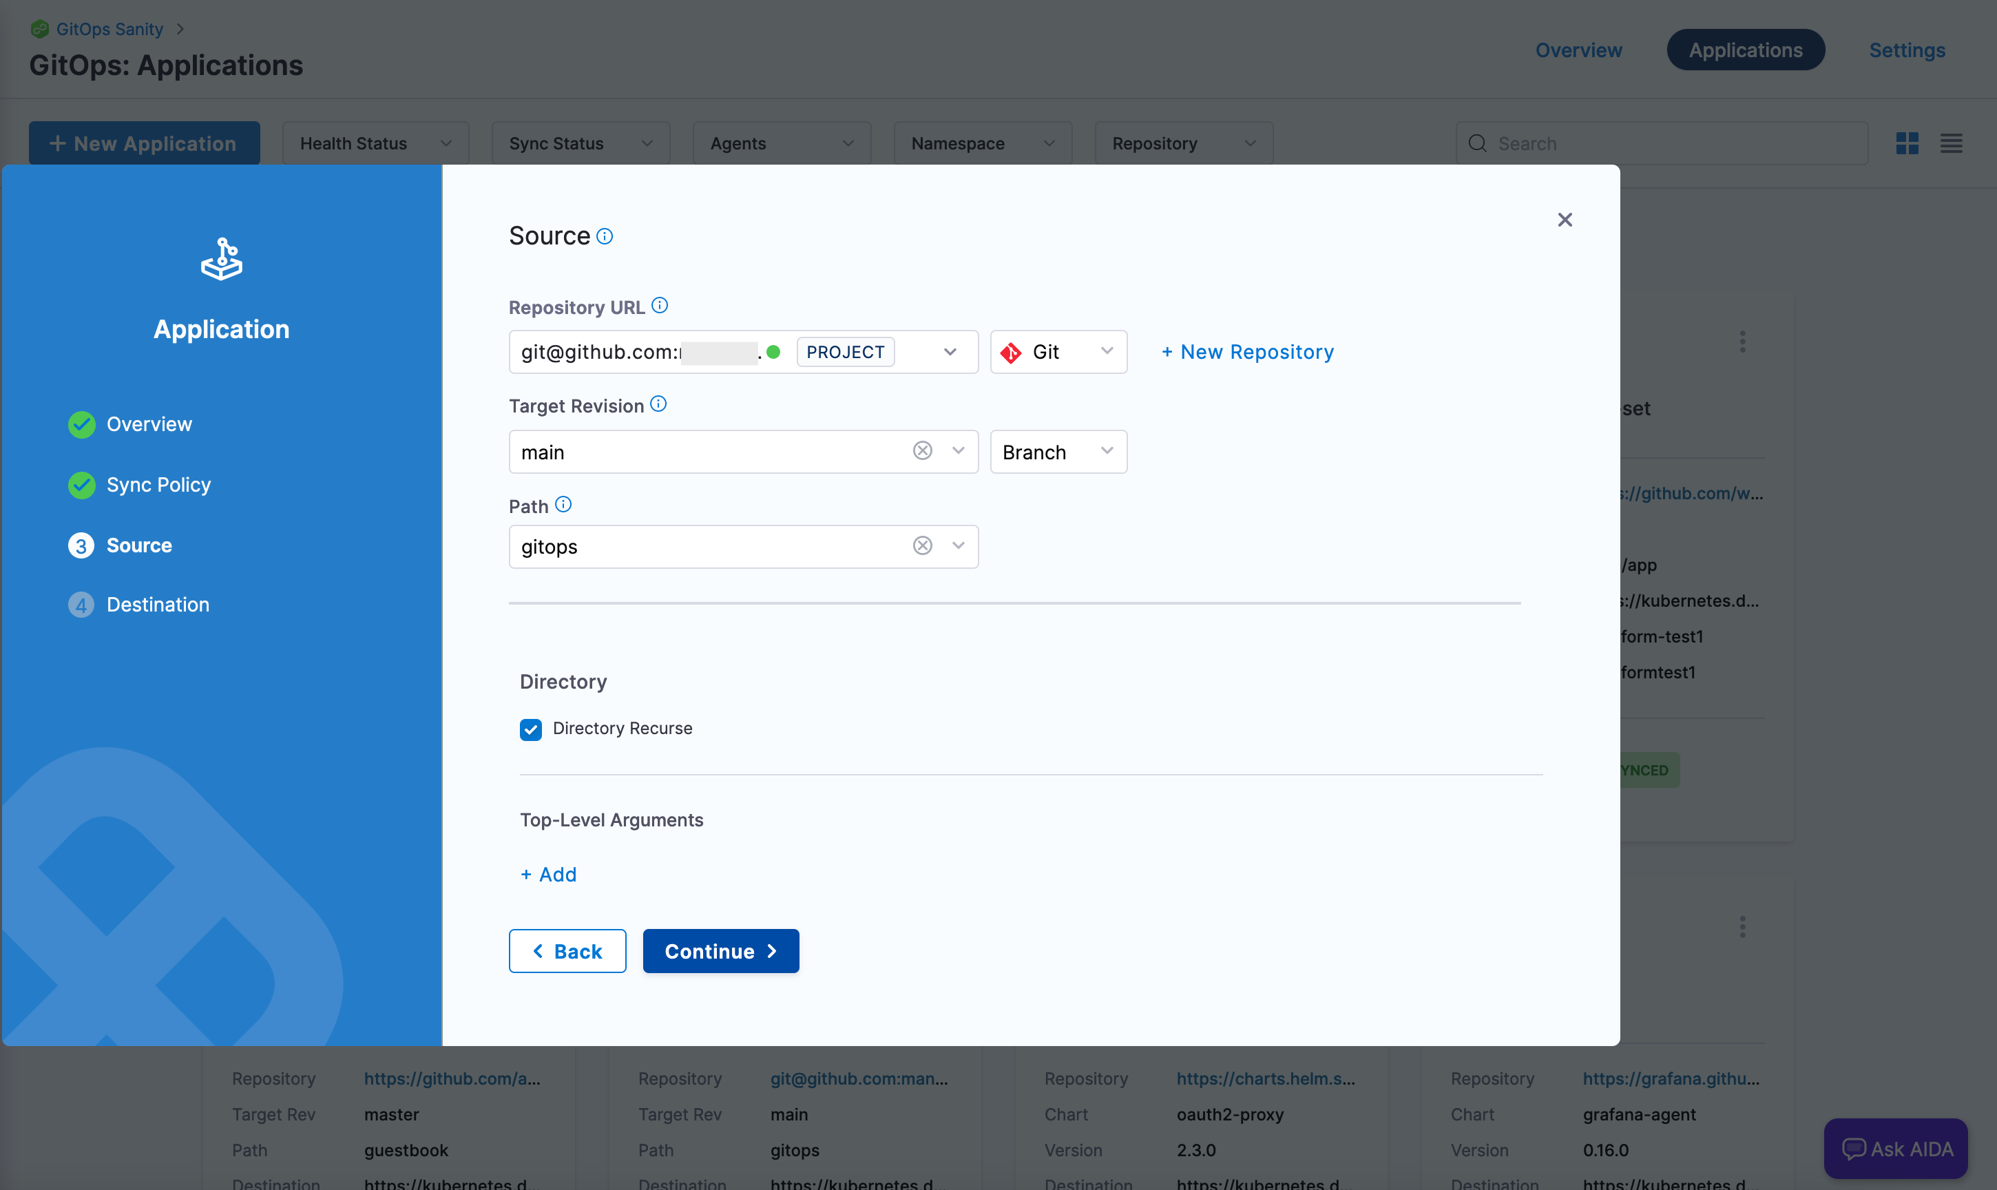The width and height of the screenshot is (1997, 1190).
Task: Switch to grid view layout icon
Action: (1906, 143)
